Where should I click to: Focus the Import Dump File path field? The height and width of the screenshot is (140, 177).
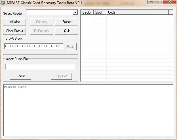[41, 66]
